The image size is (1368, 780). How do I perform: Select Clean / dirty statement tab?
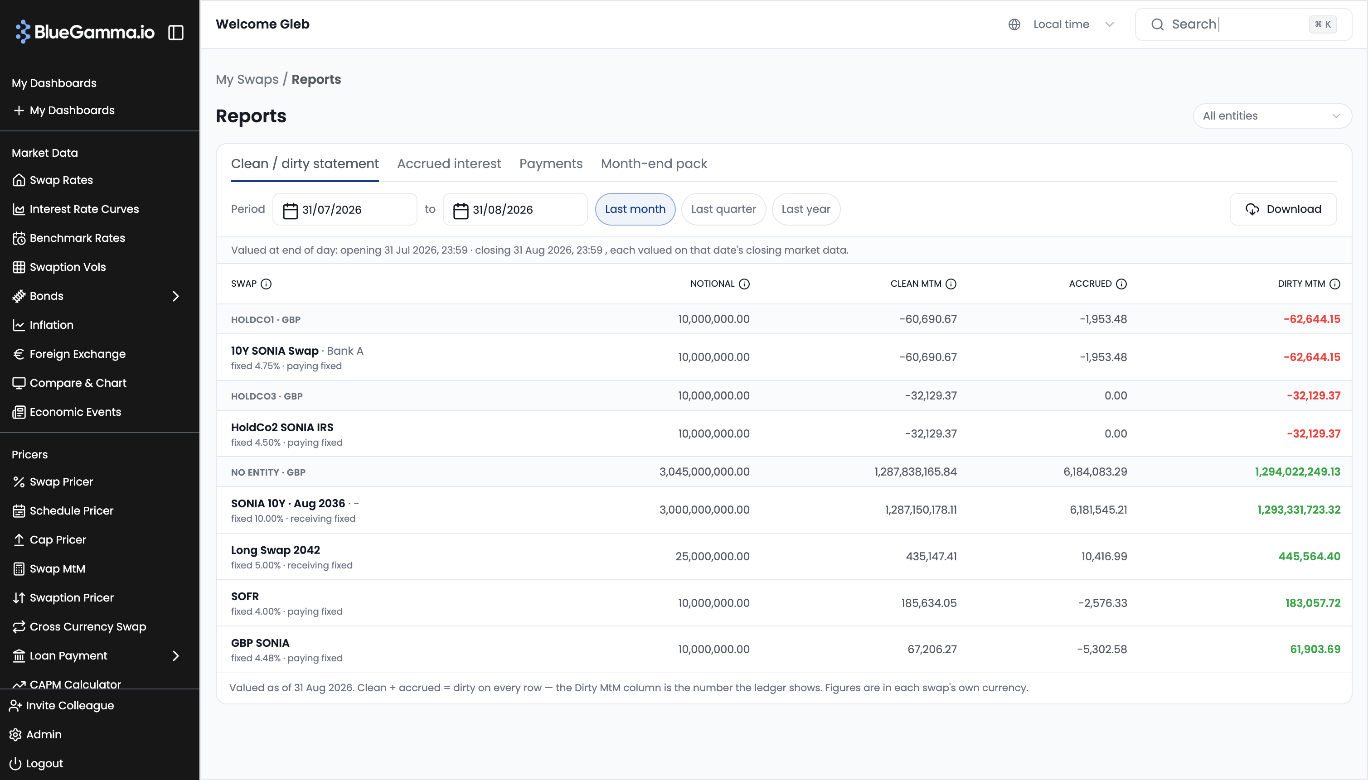click(x=305, y=164)
